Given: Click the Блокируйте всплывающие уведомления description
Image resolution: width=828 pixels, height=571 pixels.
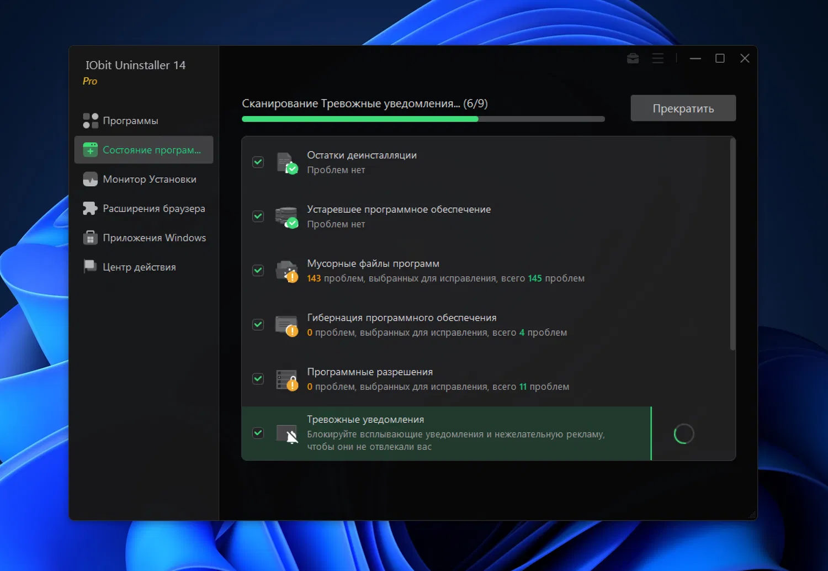Looking at the screenshot, I should point(456,440).
